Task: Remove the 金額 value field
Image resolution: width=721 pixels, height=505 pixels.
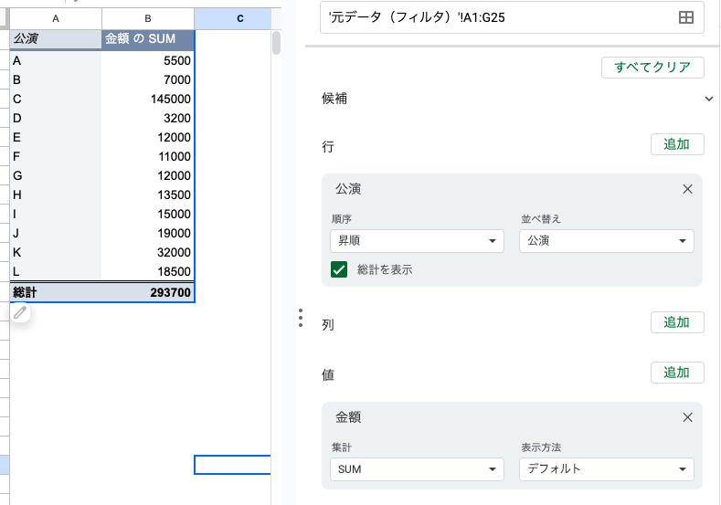Action: [687, 417]
